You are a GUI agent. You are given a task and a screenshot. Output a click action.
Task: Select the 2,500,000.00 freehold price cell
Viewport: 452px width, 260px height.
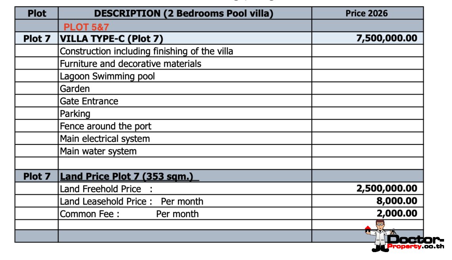(x=387, y=189)
